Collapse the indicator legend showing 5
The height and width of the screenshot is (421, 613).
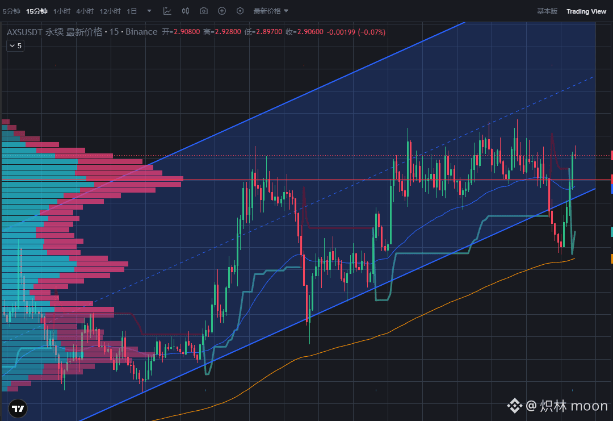pos(16,46)
